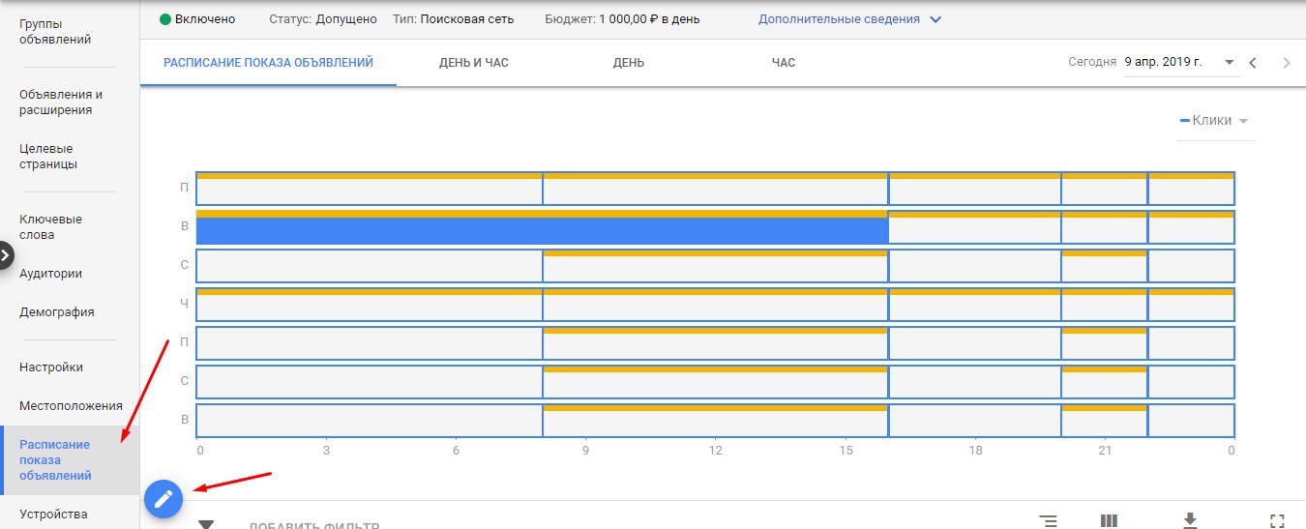The width and height of the screenshot is (1306, 529).
Task: Click the Включено campaign status indicator
Action: point(196,19)
